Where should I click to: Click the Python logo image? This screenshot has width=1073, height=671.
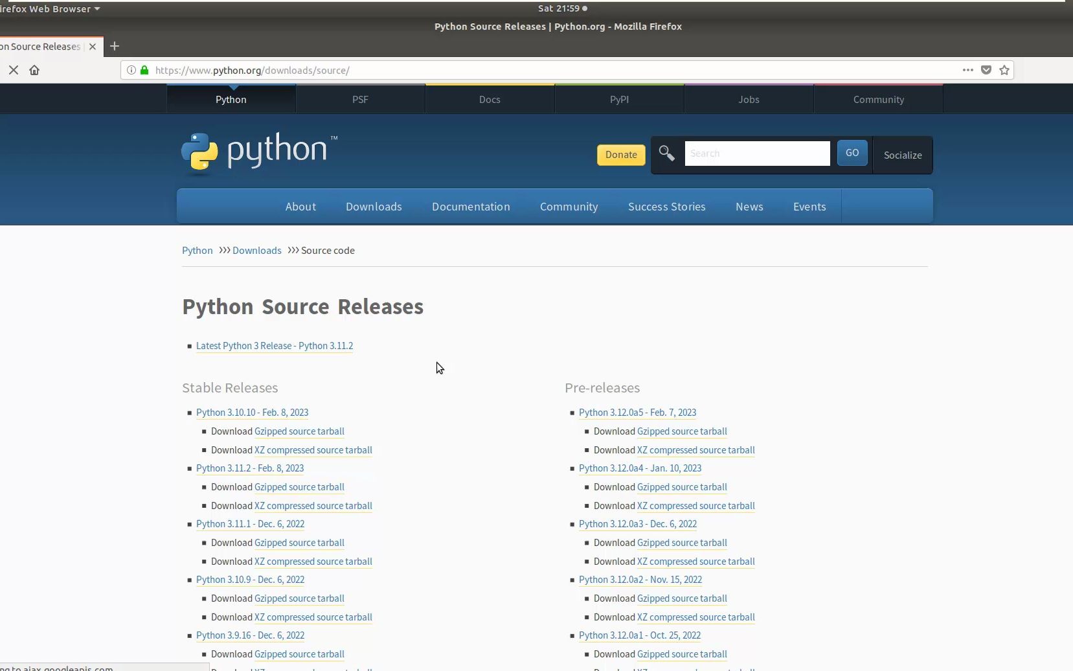pos(259,153)
